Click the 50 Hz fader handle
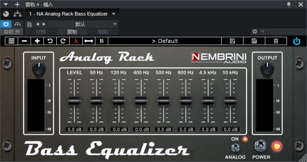Viewport: 307px width, 162px height. coord(97,100)
